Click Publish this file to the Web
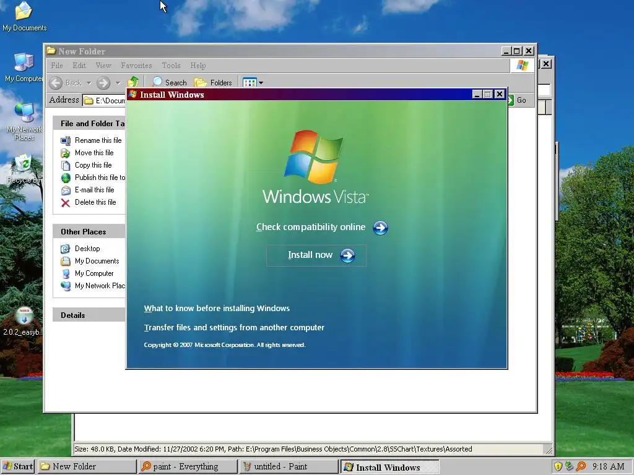Screen dimensions: 634x475 pos(100,178)
